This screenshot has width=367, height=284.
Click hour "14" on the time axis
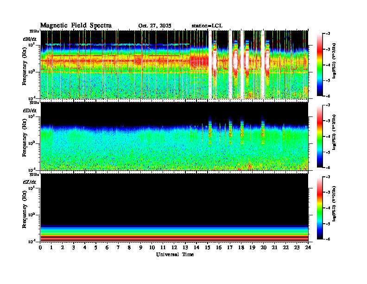click(196, 247)
